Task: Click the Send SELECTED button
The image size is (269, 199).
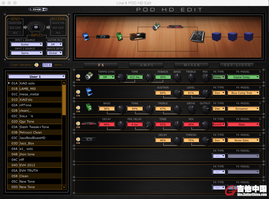Action: [x=15, y=23]
